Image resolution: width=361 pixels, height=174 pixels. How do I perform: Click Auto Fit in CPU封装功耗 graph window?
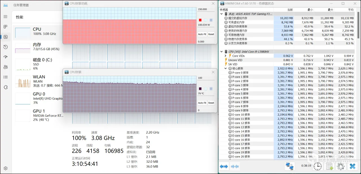pos(202,34)
